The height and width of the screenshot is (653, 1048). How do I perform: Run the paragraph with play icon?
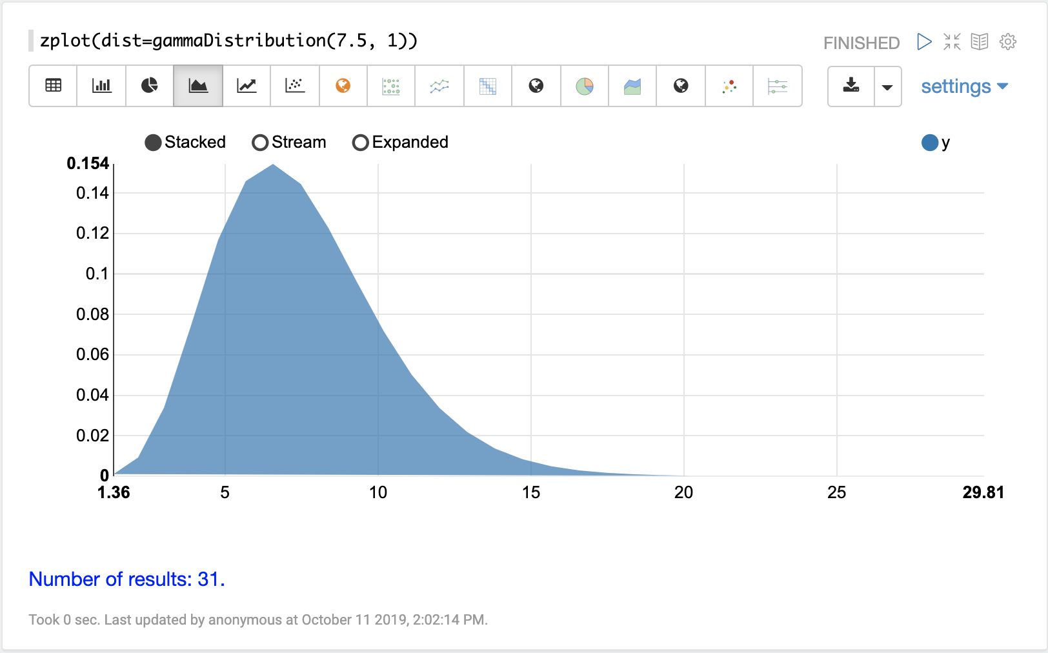coord(924,42)
